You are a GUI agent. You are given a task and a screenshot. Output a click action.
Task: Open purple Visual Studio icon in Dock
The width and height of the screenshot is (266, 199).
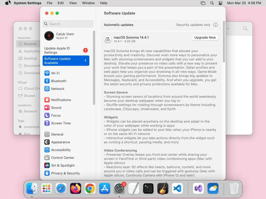pyautogui.click(x=198, y=188)
